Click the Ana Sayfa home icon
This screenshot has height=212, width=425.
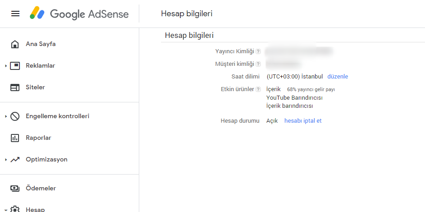pos(15,44)
